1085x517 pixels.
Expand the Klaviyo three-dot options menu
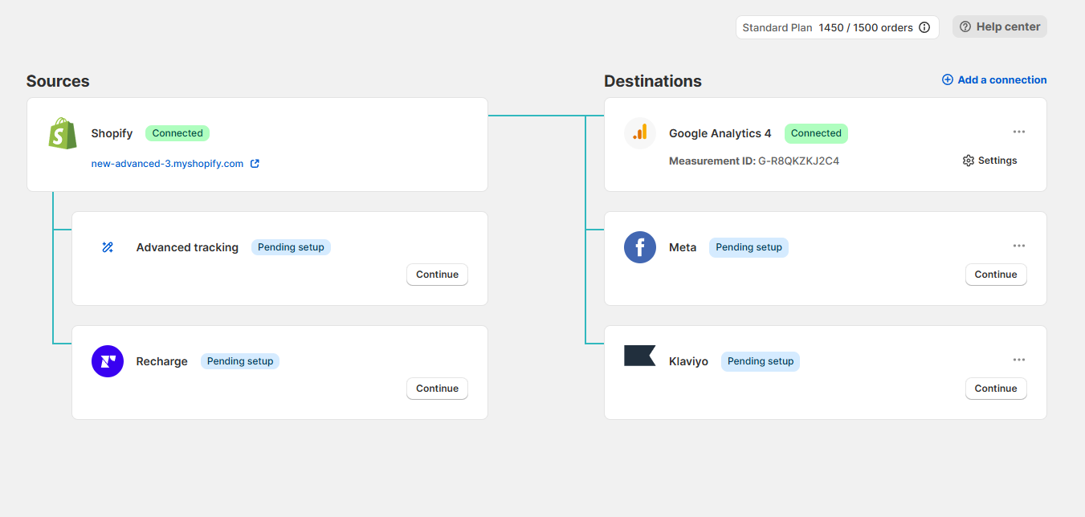(x=1019, y=360)
